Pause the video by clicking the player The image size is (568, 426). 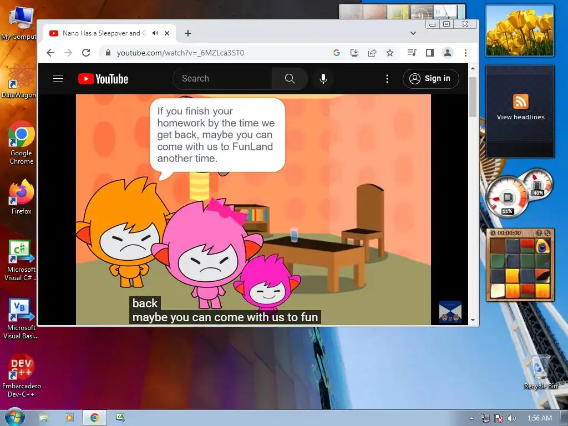(x=253, y=209)
